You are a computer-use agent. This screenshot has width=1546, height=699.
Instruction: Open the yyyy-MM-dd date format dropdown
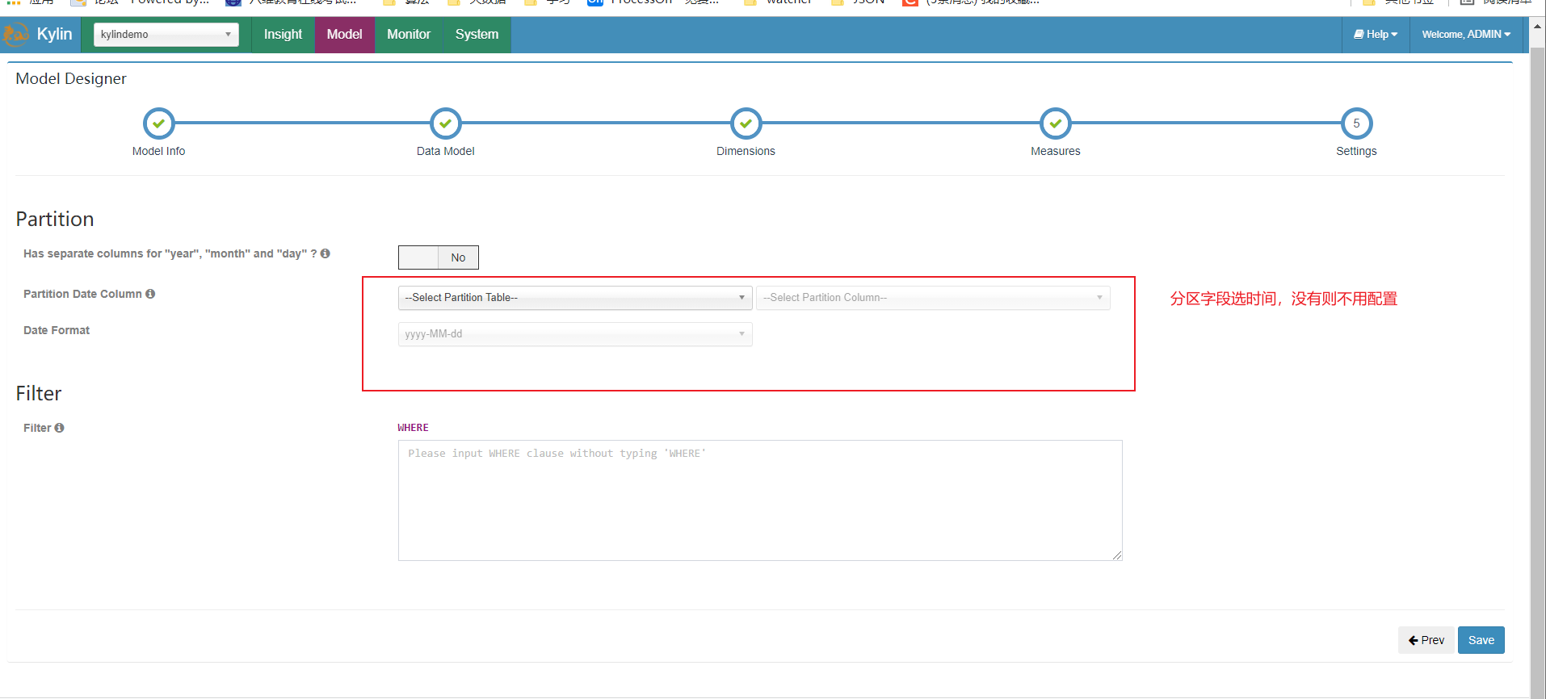click(575, 334)
